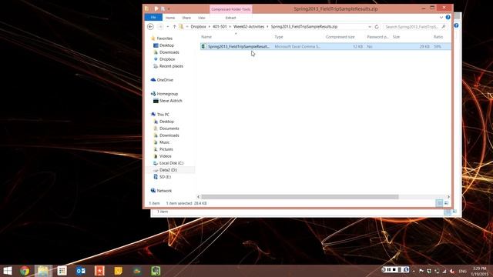Viewport: 493px width, 277px height.
Task: Launch Google Chrome from the taskbar
Action: pyautogui.click(x=25, y=271)
